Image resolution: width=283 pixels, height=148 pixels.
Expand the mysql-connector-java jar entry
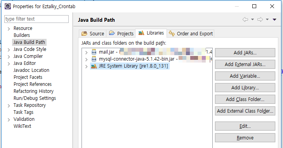tap(86, 59)
